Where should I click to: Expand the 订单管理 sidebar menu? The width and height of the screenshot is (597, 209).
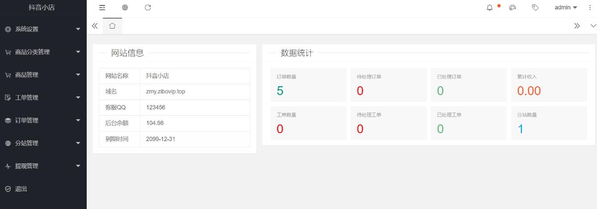[x=43, y=120]
